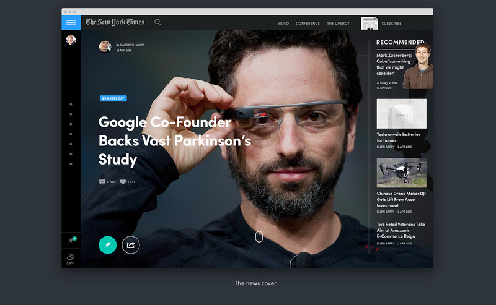
Task: Click Gardiner Harris author avatar
Action: coord(105,46)
